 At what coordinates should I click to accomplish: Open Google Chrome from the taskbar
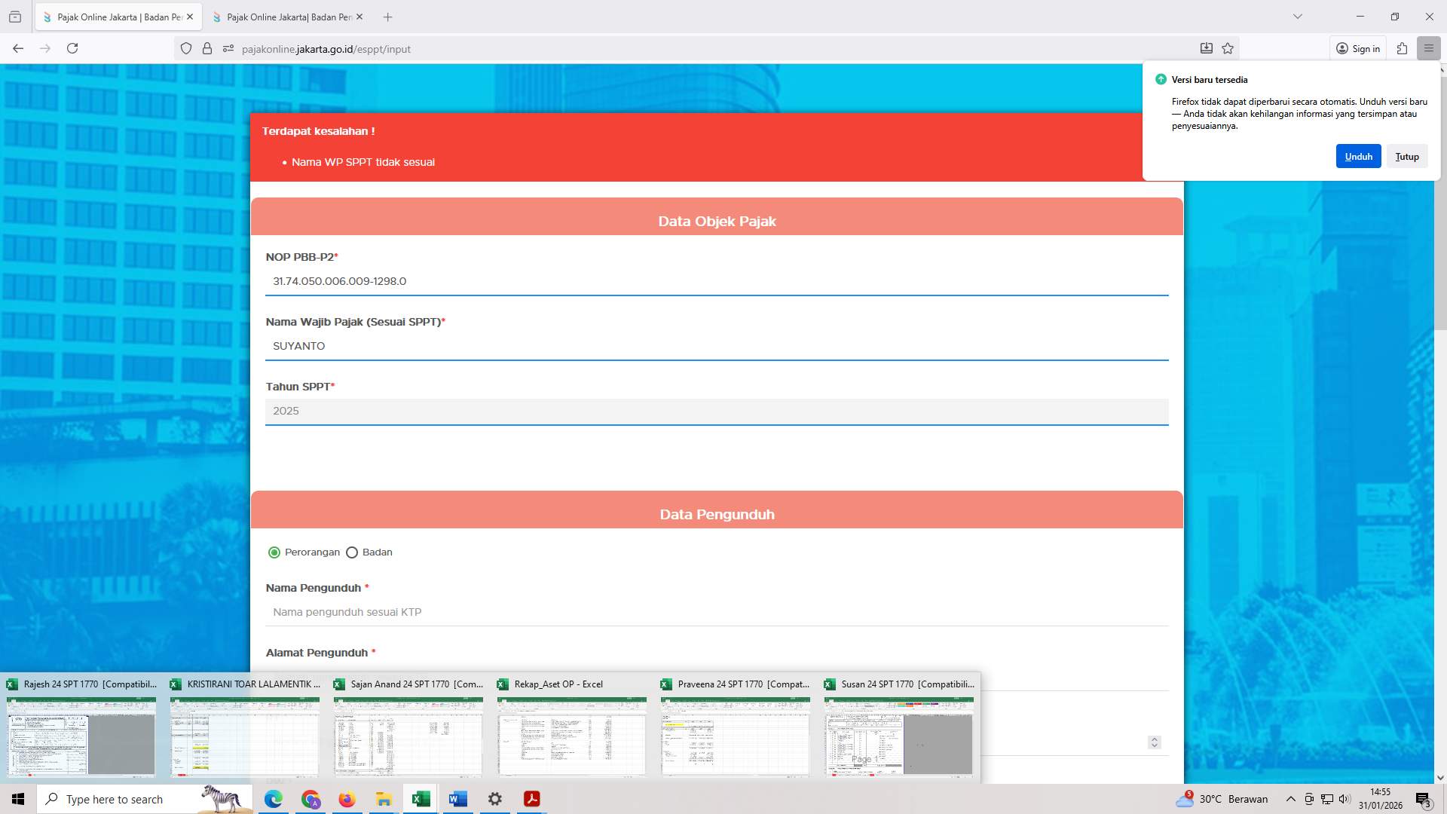[310, 798]
